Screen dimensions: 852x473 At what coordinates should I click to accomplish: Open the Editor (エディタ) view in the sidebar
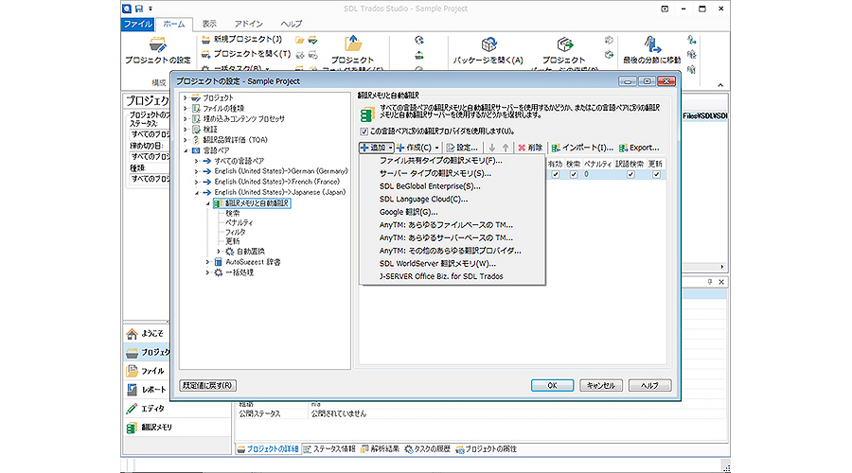[x=146, y=409]
